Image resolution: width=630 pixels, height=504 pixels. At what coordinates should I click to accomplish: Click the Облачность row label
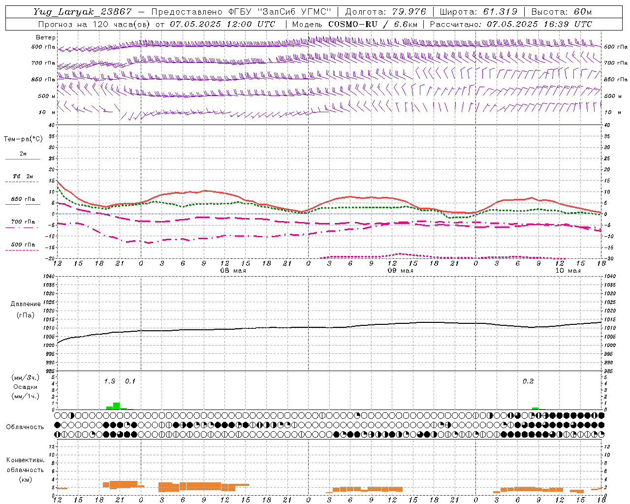[x=25, y=427]
